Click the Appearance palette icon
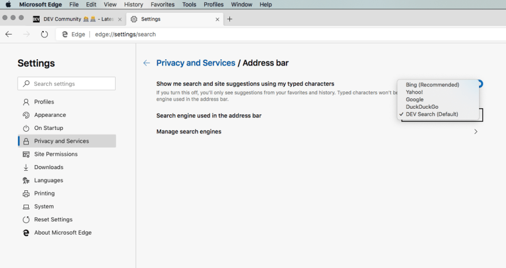This screenshot has width=506, height=268. 26,115
